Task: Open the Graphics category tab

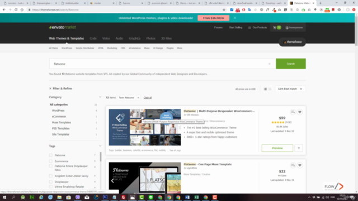Action: coord(134,39)
